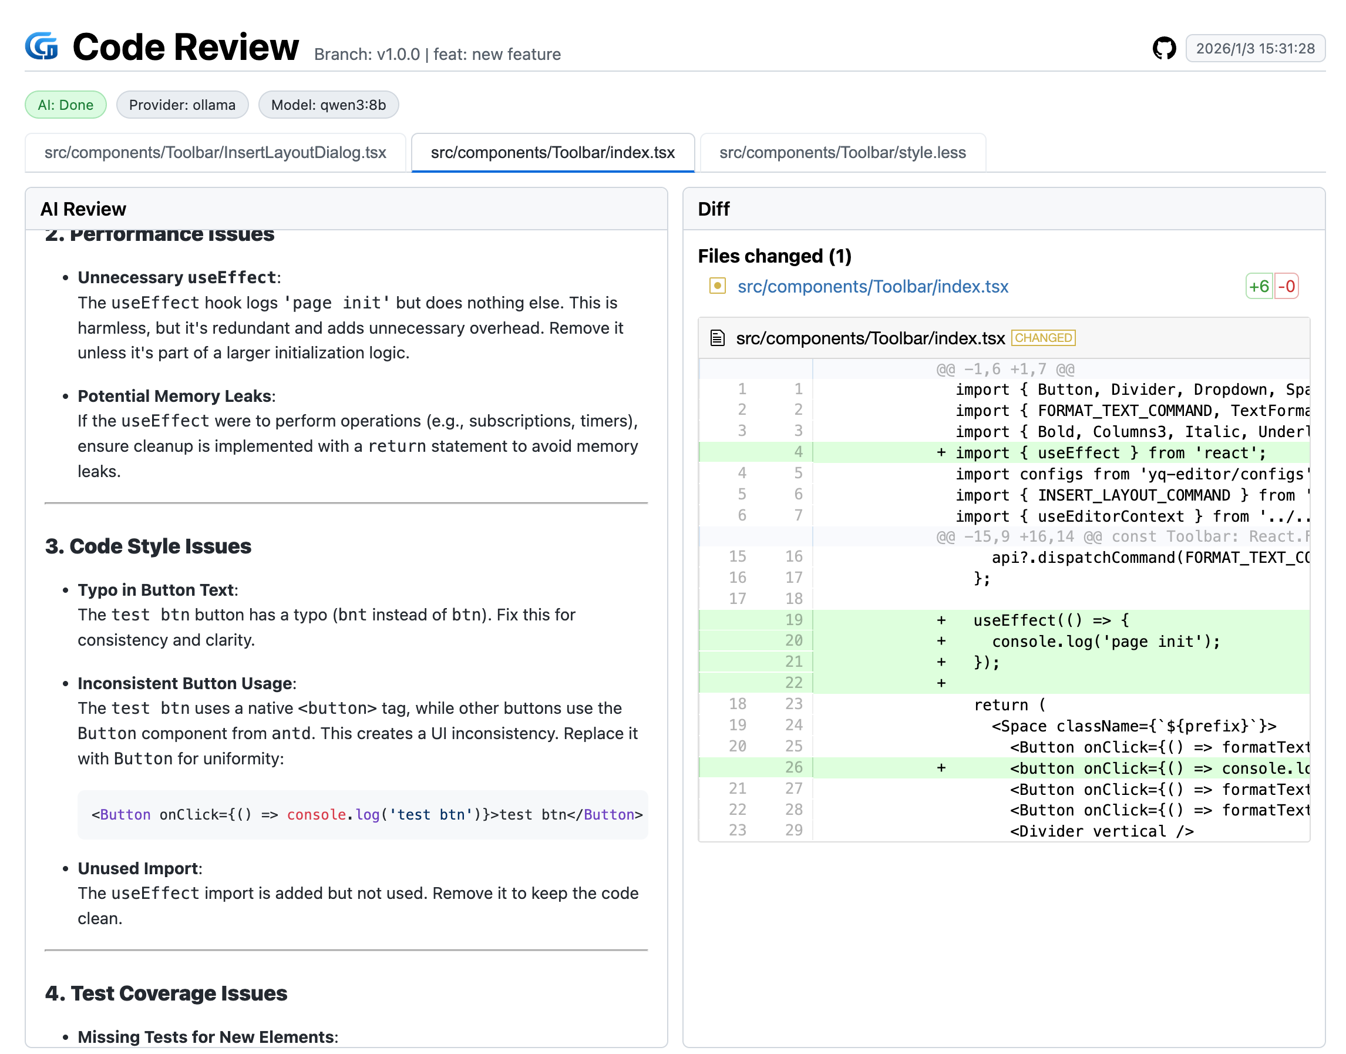Image resolution: width=1346 pixels, height=1054 pixels.
Task: Click the 'Potential Memory Leaks' bullet title
Action: point(174,395)
